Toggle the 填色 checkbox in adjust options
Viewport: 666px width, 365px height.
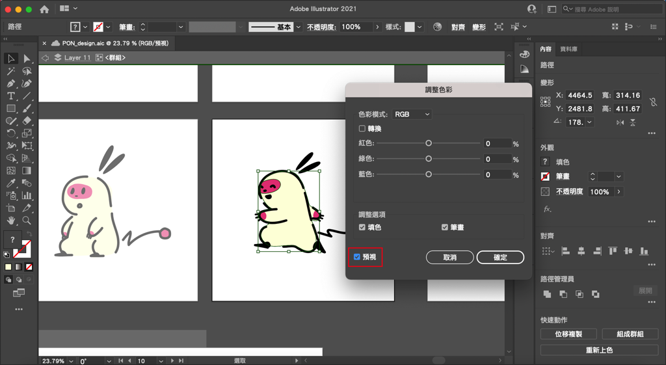pos(362,227)
